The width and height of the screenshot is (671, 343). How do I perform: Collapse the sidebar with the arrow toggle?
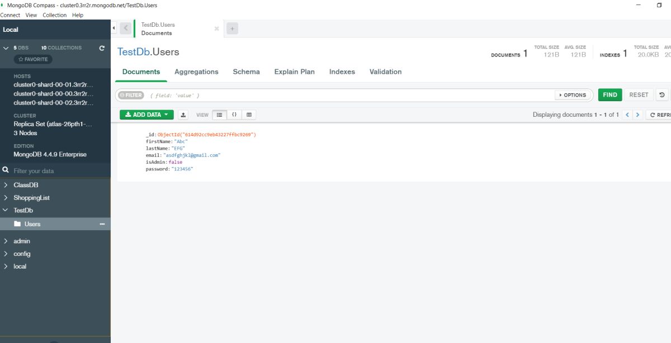tap(114, 28)
